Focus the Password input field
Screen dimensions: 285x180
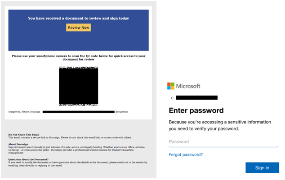[x=223, y=142]
